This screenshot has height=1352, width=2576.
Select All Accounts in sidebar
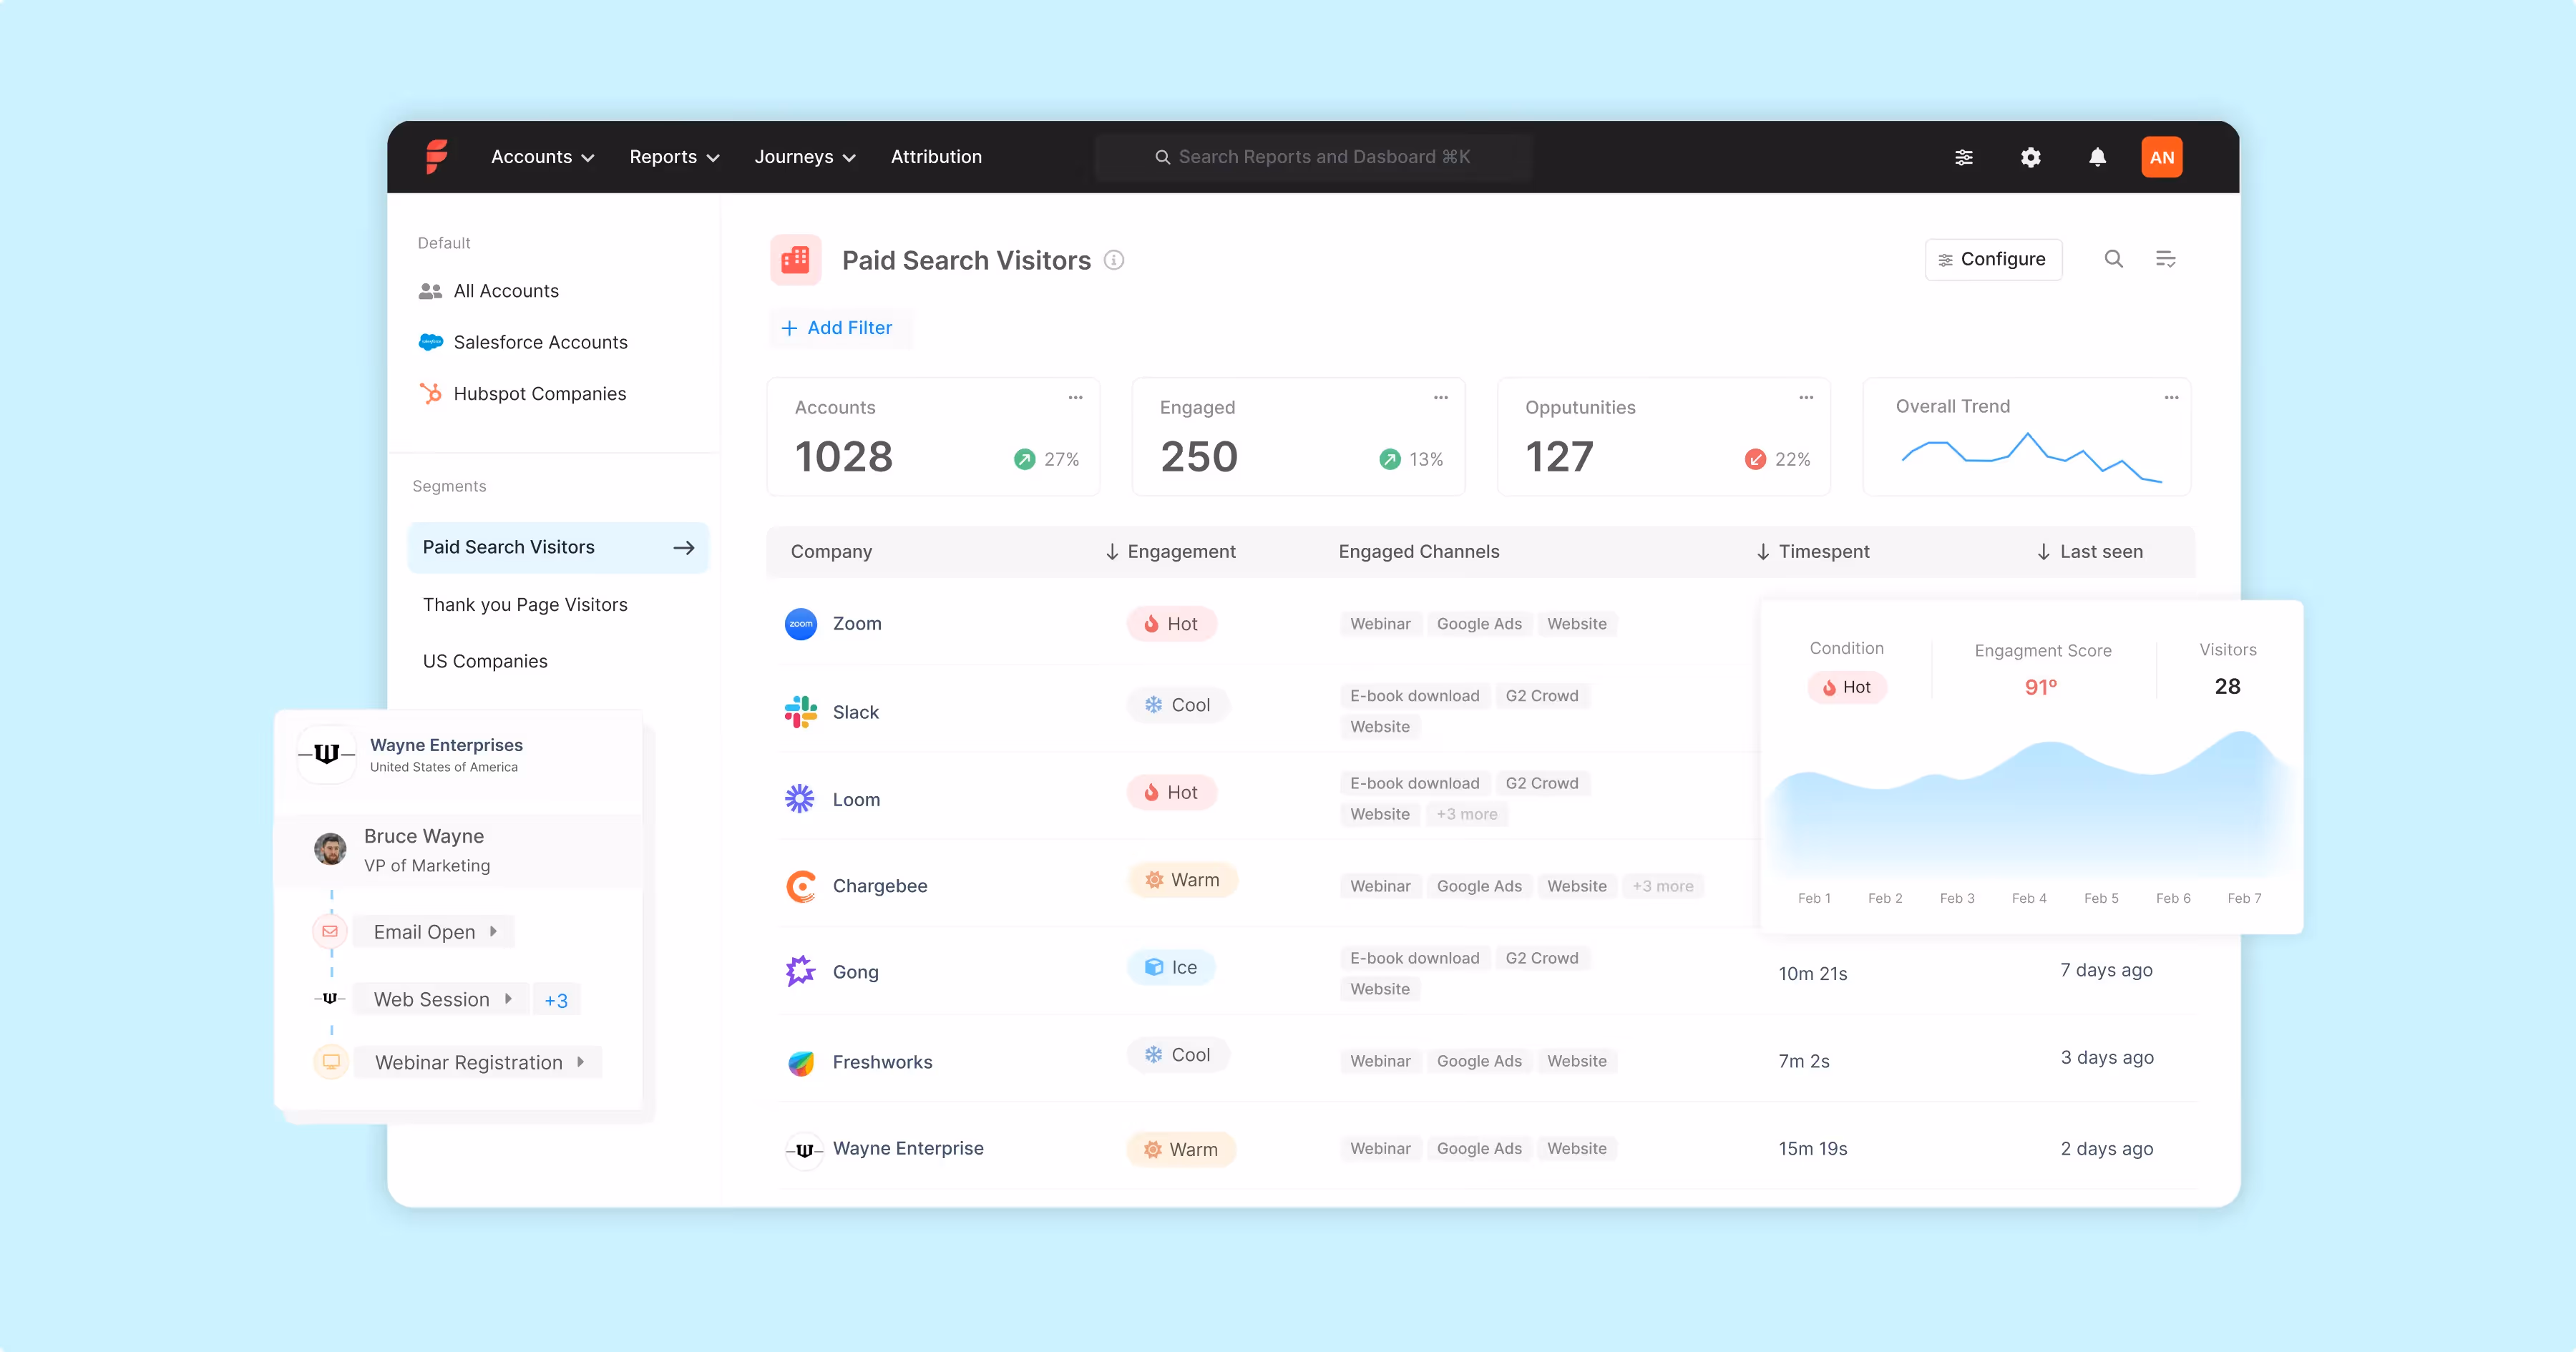pos(488,291)
